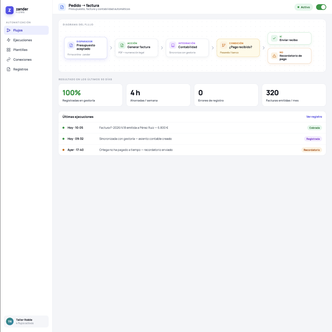Viewport: 332px width, 332px height.
Task: Go to Plantillas in sidebar
Action: point(26,50)
